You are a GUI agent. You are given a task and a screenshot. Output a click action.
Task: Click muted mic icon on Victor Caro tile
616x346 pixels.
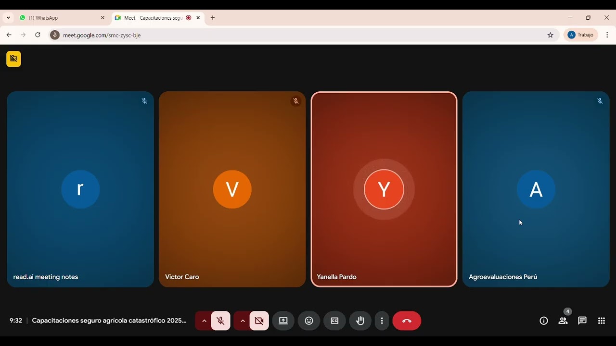click(x=296, y=101)
